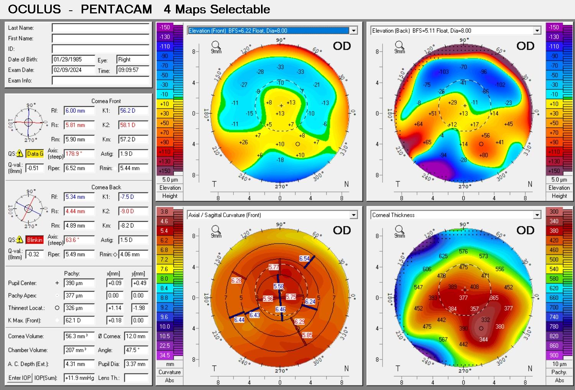Open the Elevation (Back) map type dropdown
The width and height of the screenshot is (575, 390).
pyautogui.click(x=537, y=31)
